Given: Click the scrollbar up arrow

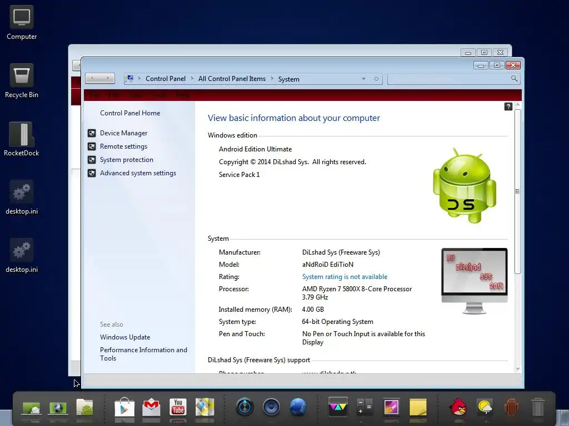Looking at the screenshot, I should click(x=517, y=105).
